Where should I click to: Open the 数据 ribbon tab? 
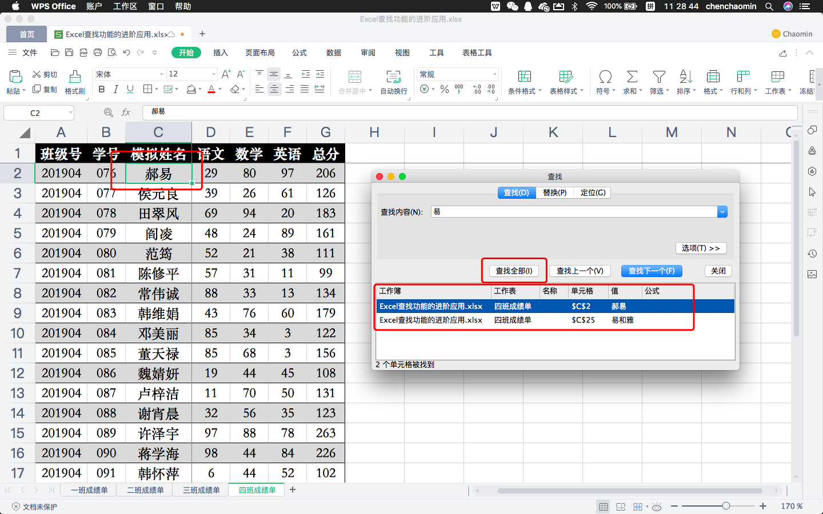[334, 53]
